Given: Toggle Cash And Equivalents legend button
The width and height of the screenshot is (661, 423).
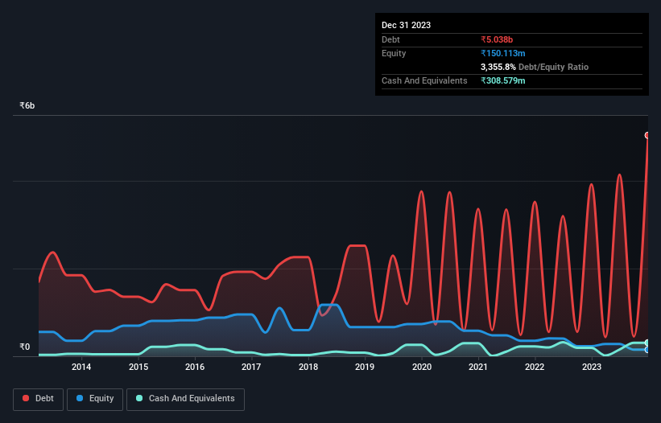Looking at the screenshot, I should (x=185, y=399).
